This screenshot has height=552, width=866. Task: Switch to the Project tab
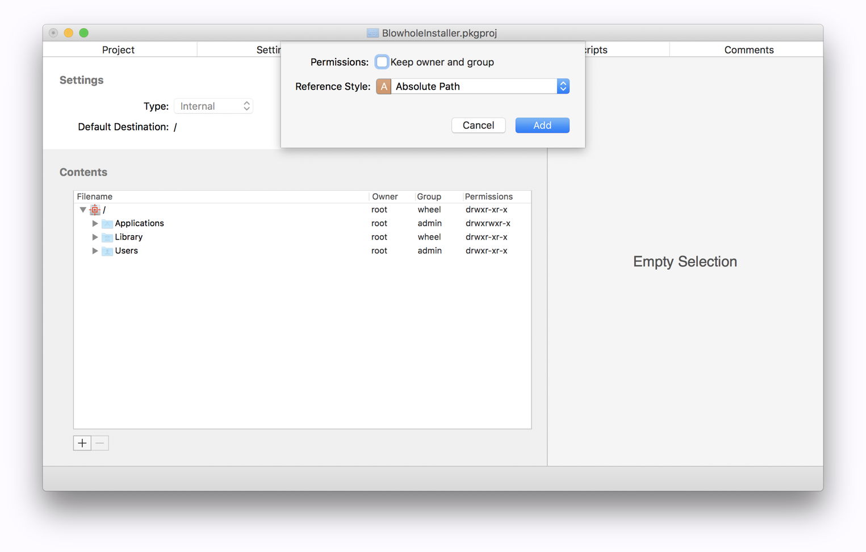pyautogui.click(x=119, y=49)
